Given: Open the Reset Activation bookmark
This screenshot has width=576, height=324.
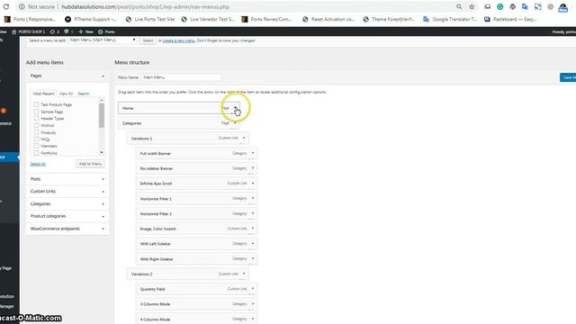Looking at the screenshot, I should pyautogui.click(x=328, y=19).
